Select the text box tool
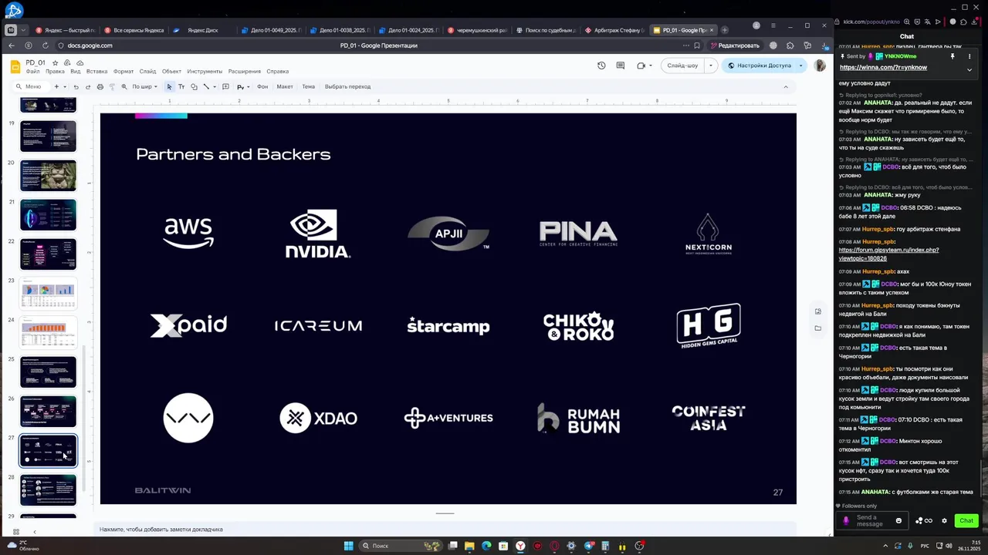988x555 pixels. point(181,86)
